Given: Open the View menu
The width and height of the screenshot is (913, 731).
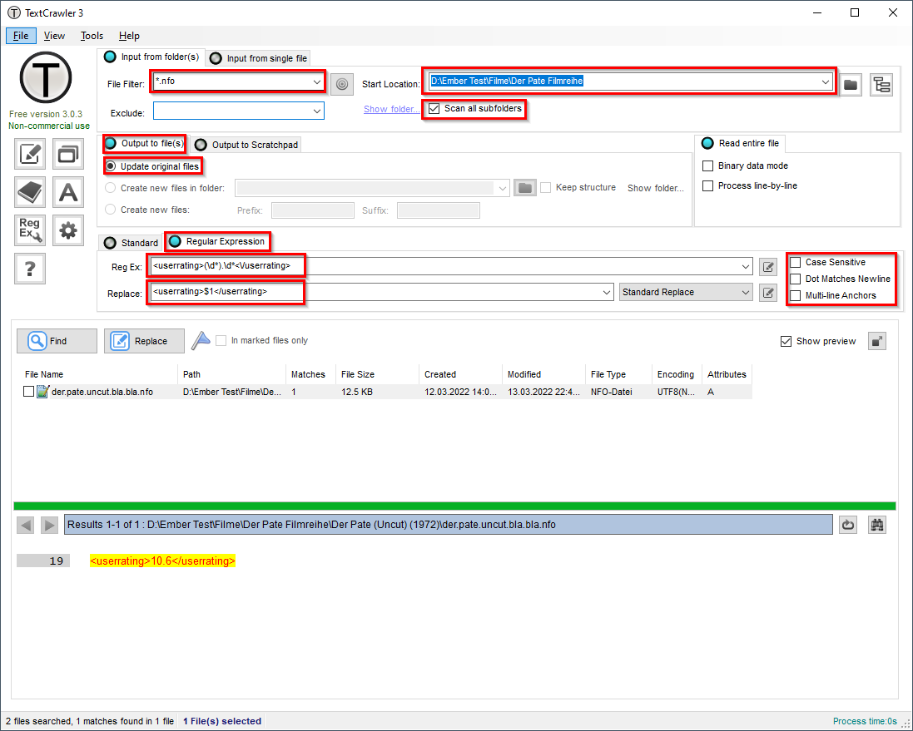Looking at the screenshot, I should coord(54,36).
